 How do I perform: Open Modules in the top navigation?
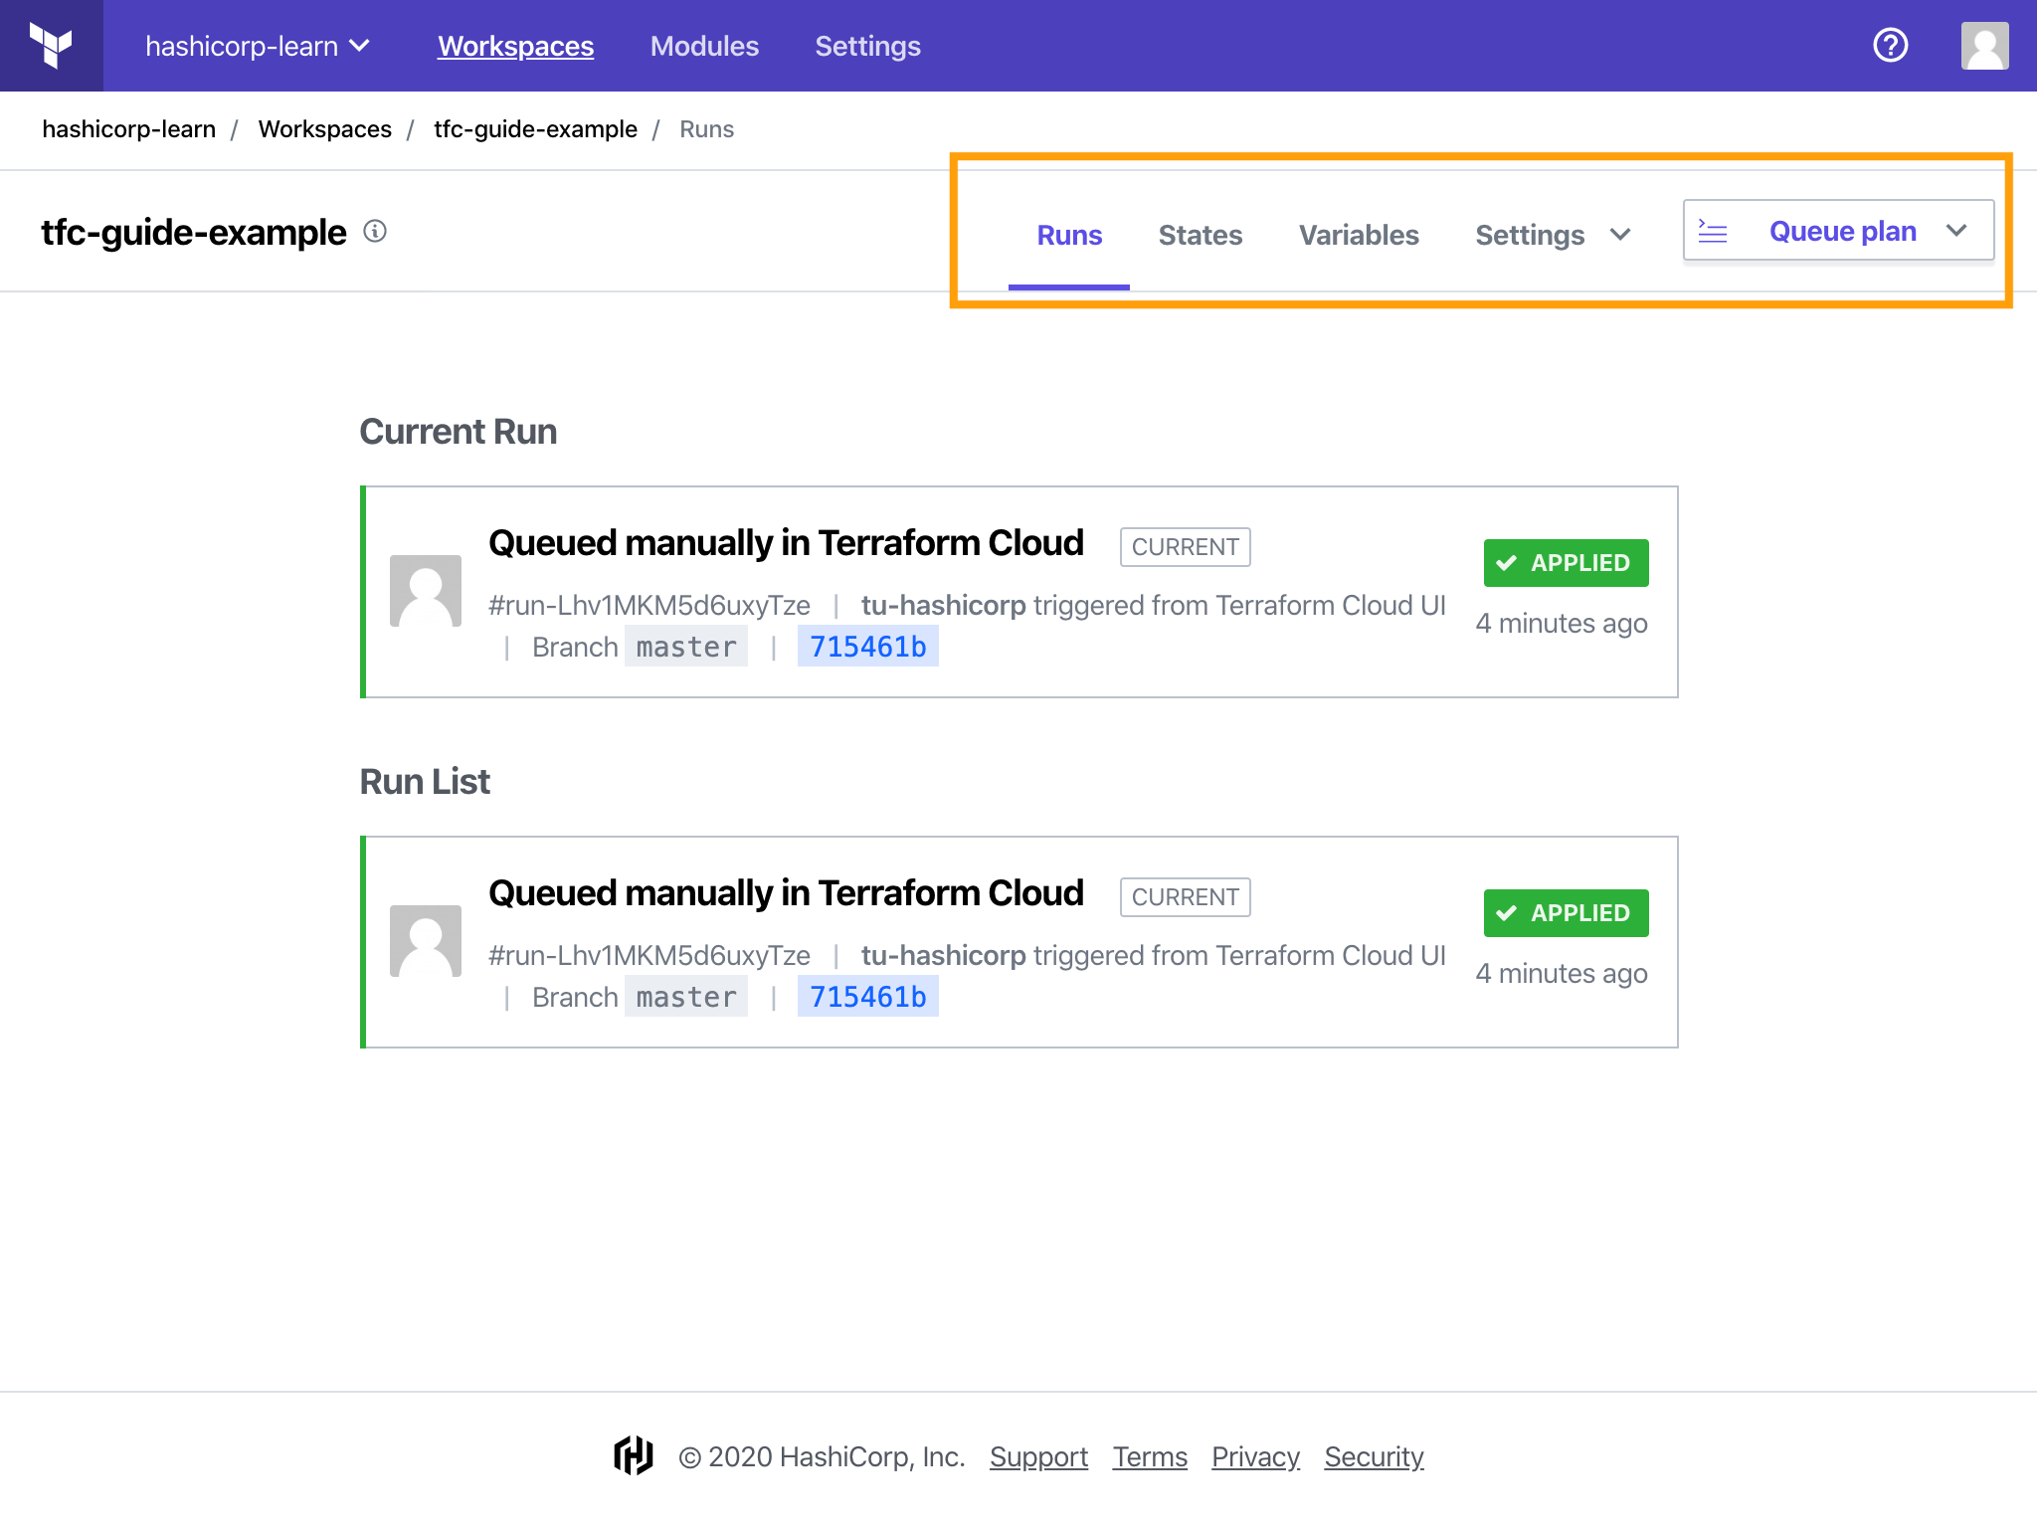click(704, 46)
